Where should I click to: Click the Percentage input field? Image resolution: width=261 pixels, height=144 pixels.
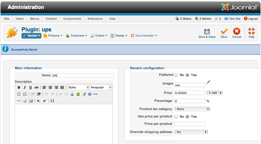click(x=190, y=101)
